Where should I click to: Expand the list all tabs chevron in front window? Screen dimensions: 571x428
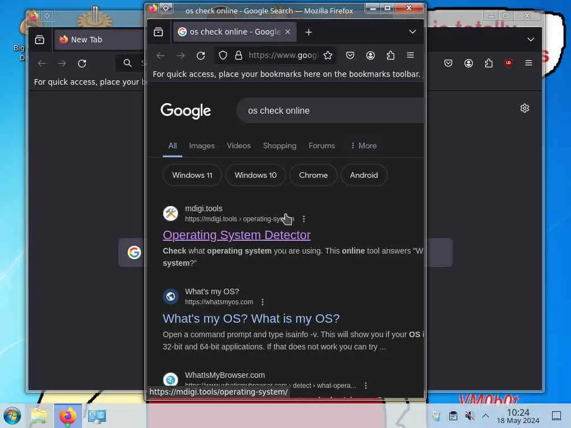tap(412, 32)
